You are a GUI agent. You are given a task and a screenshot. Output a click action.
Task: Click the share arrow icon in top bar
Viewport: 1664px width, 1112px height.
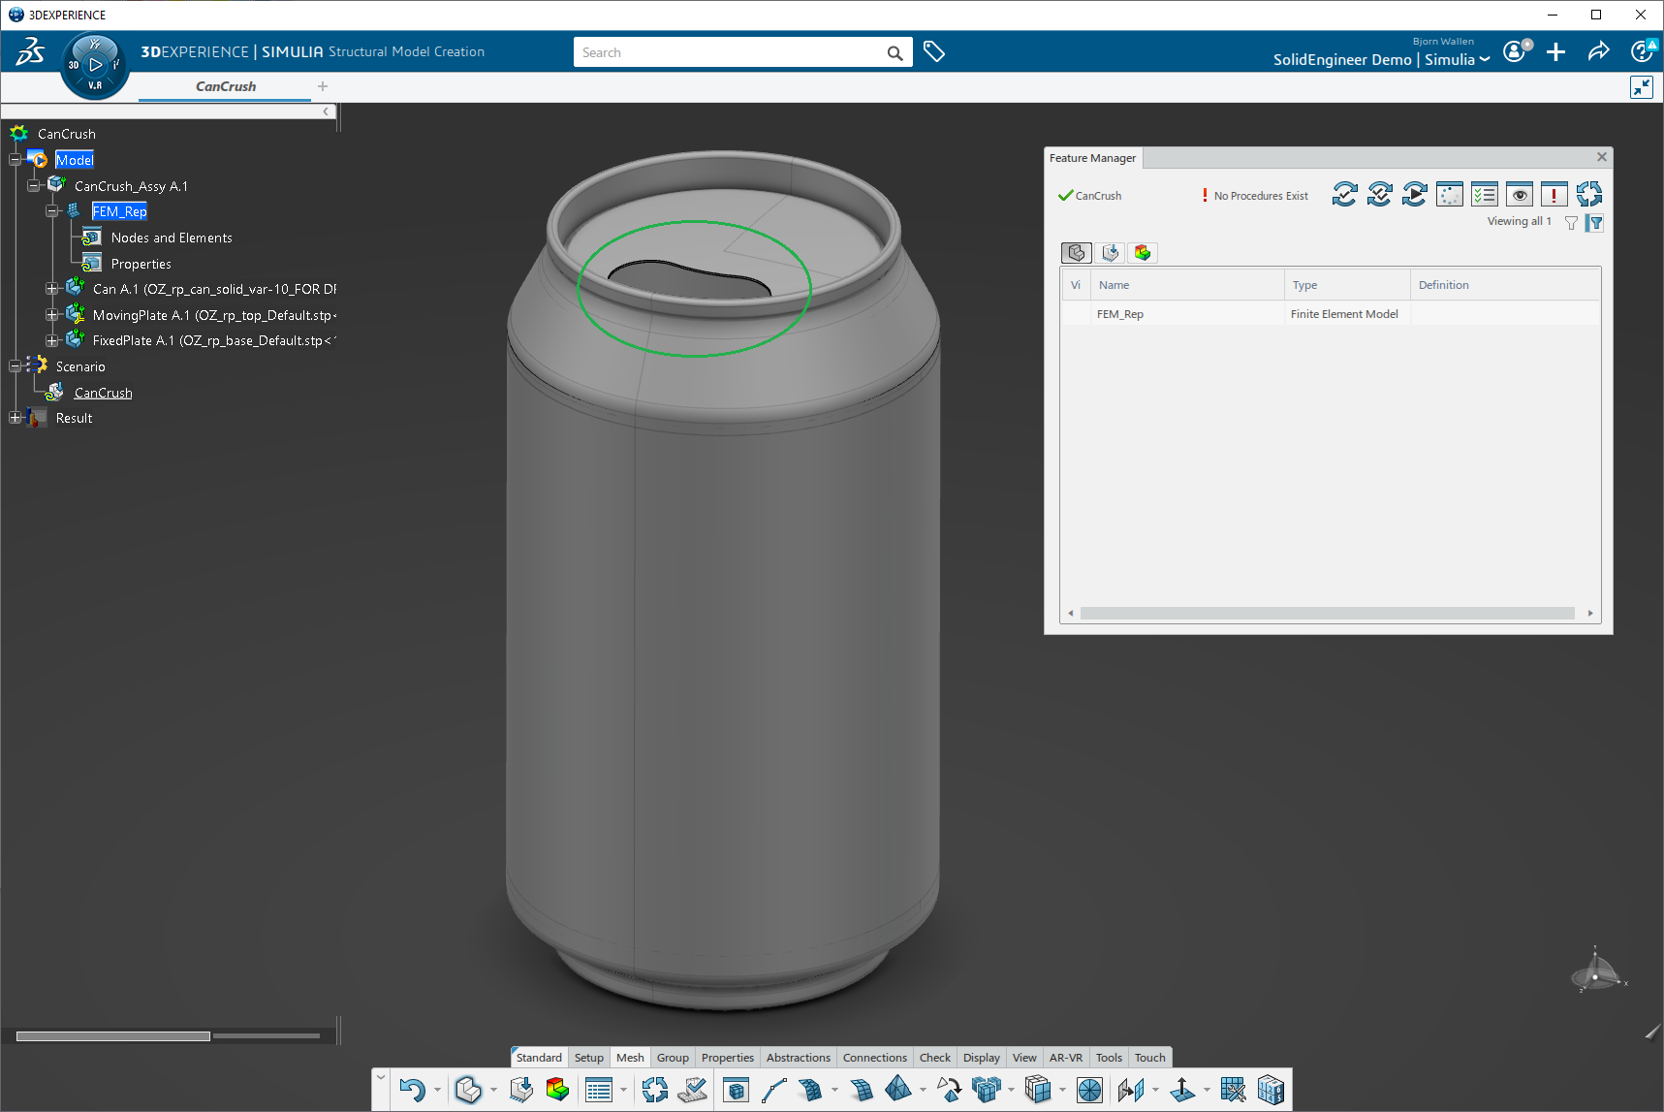pos(1598,52)
